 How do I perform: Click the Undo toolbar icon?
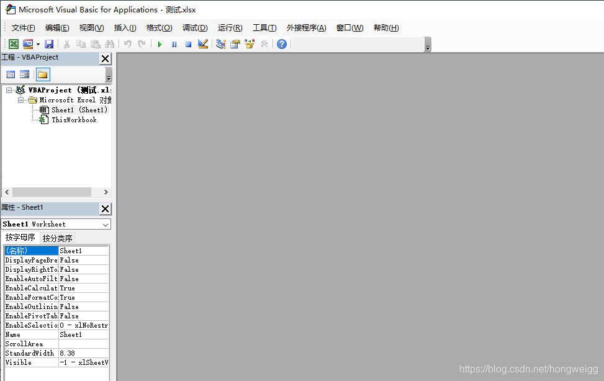127,44
